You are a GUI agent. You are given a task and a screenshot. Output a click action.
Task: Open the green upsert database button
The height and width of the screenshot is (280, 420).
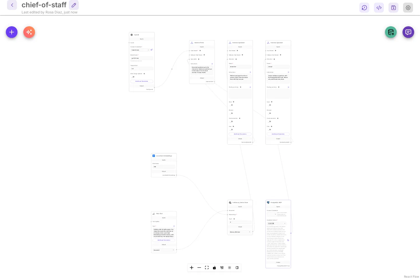[x=391, y=32]
